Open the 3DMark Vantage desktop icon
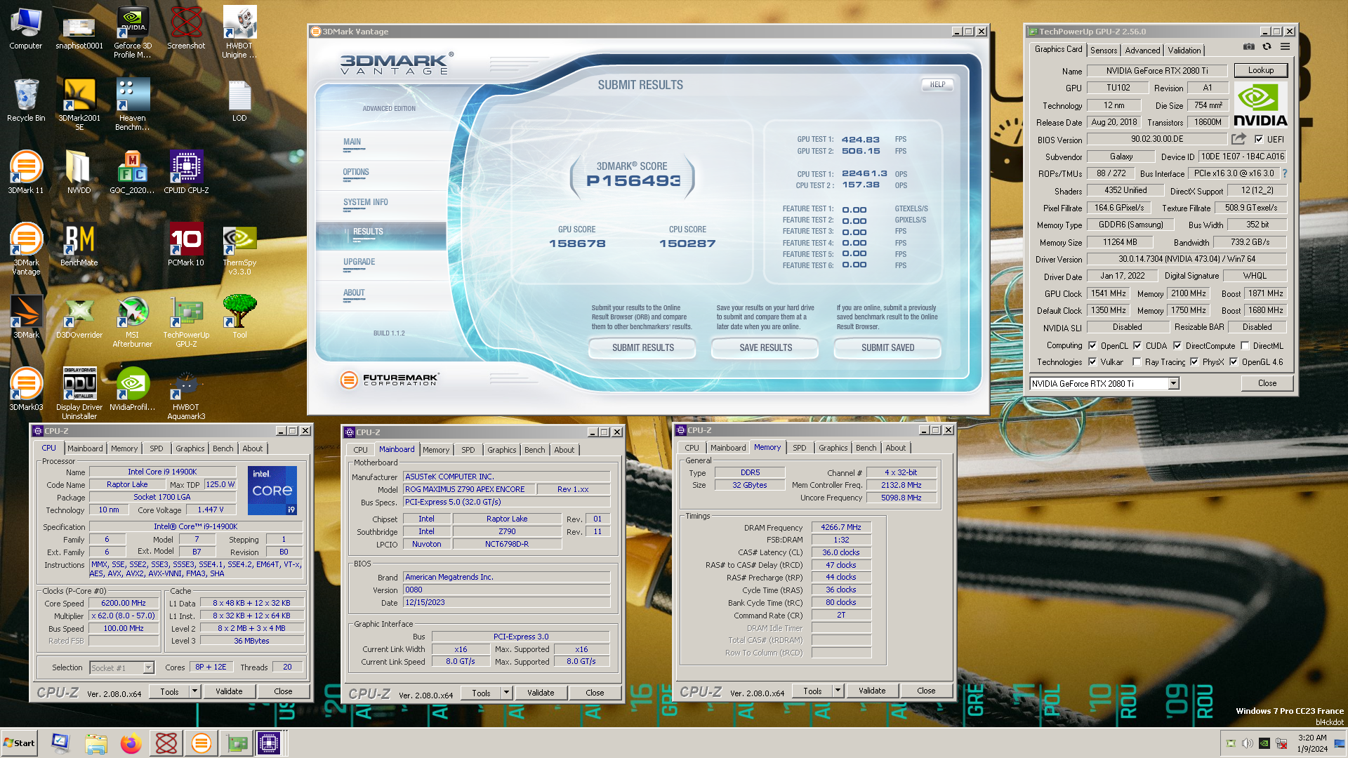This screenshot has height=758, width=1348. tap(26, 248)
